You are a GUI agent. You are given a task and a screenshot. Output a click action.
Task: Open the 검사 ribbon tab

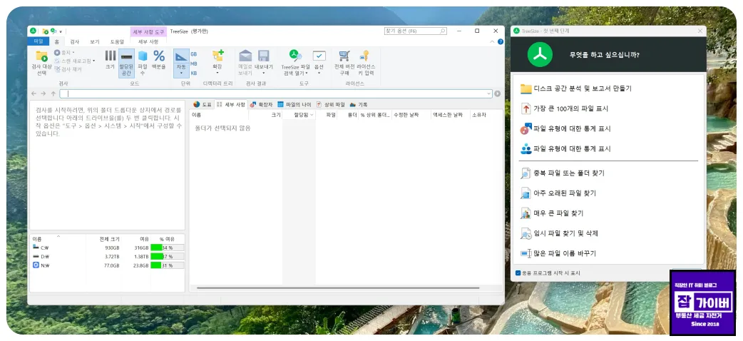pos(75,42)
